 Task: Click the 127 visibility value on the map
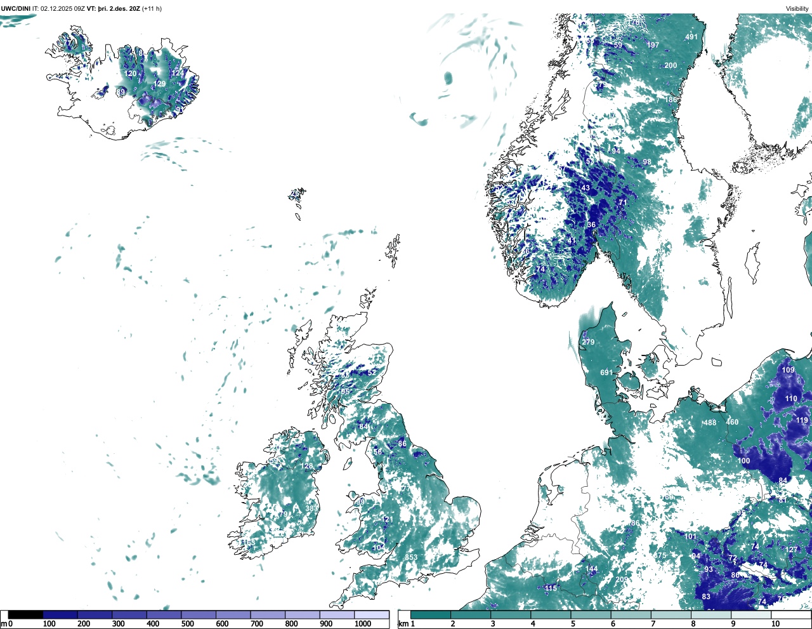[x=791, y=550]
